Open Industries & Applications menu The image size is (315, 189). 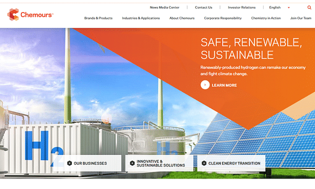(x=141, y=18)
